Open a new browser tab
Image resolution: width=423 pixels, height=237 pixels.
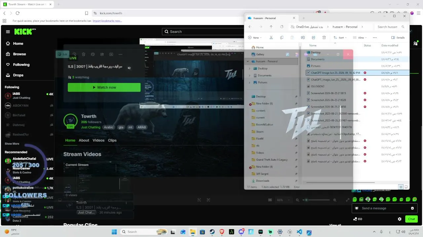click(x=58, y=4)
